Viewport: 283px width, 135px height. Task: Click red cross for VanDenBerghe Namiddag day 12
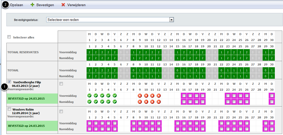click(158, 102)
